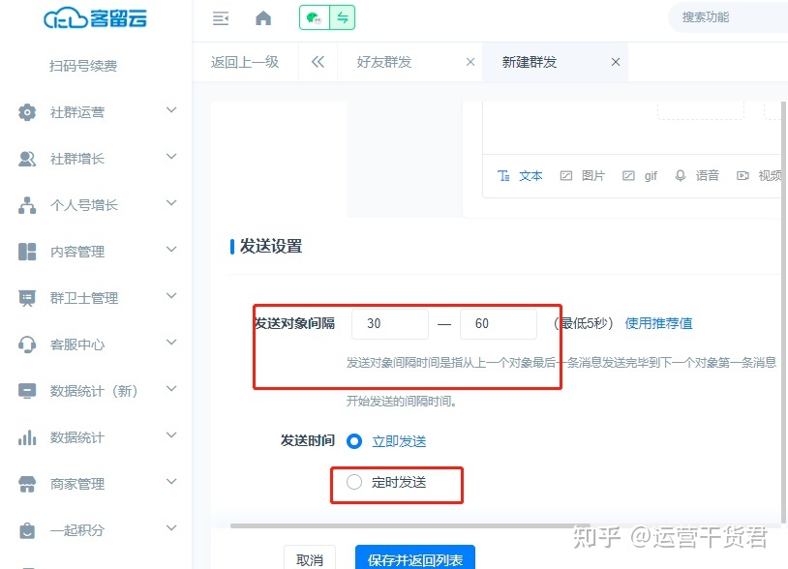The image size is (788, 569).
Task: Click the 一起积分 bag icon
Action: [27, 530]
